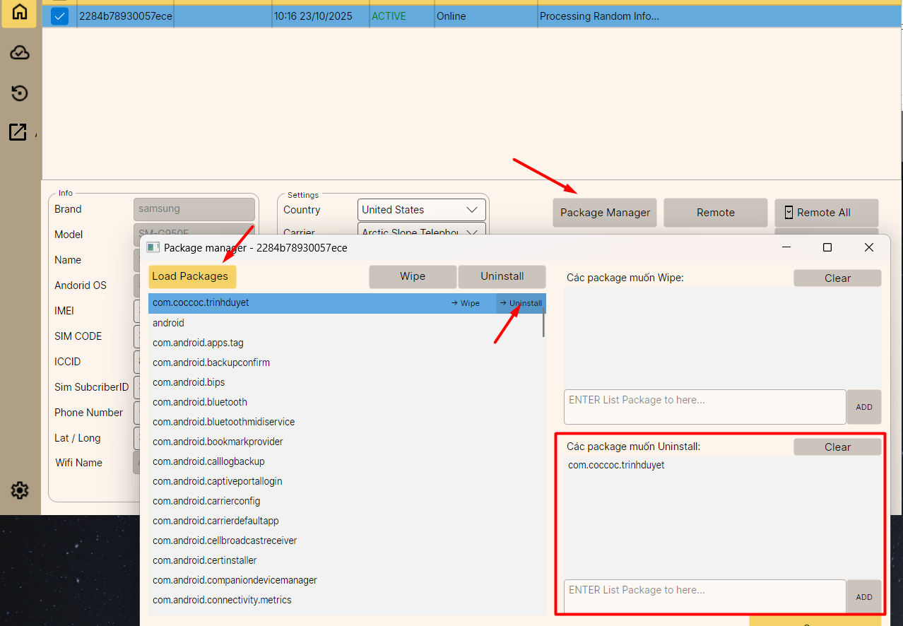
Task: Clear the Wipe package list
Action: [x=837, y=278]
